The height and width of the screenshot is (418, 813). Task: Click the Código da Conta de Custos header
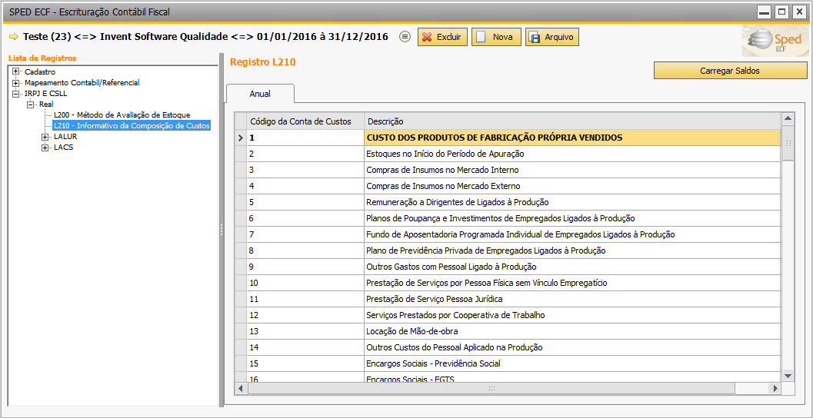point(305,121)
